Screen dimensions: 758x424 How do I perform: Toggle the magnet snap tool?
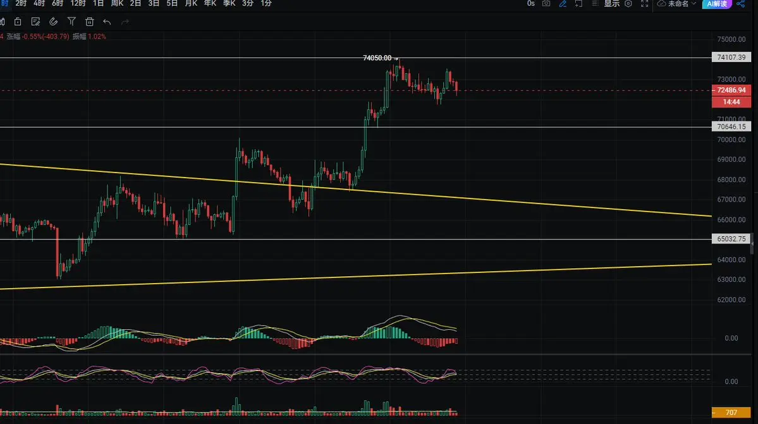(54, 21)
